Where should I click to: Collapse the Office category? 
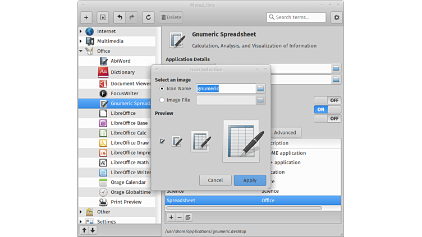[81, 51]
